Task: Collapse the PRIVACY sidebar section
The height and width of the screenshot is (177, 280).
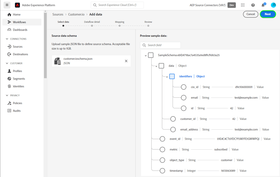Action: coord(7,95)
